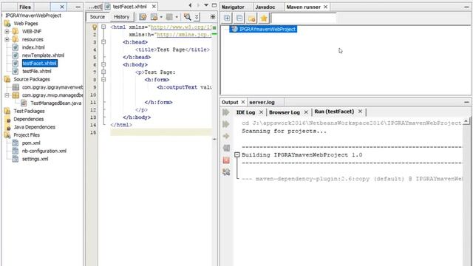The image size is (473, 266).
Task: Click the second re-run double arrow icon in Output
Action: pyautogui.click(x=226, y=124)
